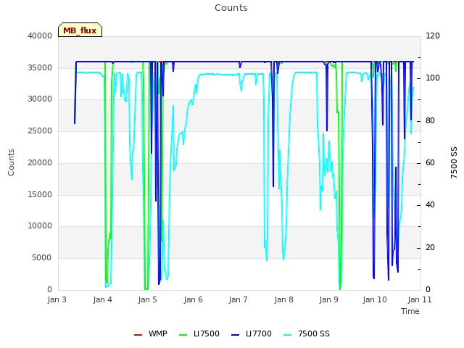Click the blue LI7700 legend swatch
464x348 pixels.
[235, 335]
